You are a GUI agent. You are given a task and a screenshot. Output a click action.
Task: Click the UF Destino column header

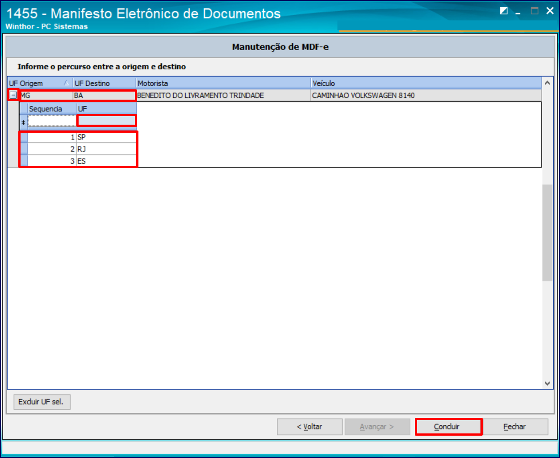click(x=104, y=83)
